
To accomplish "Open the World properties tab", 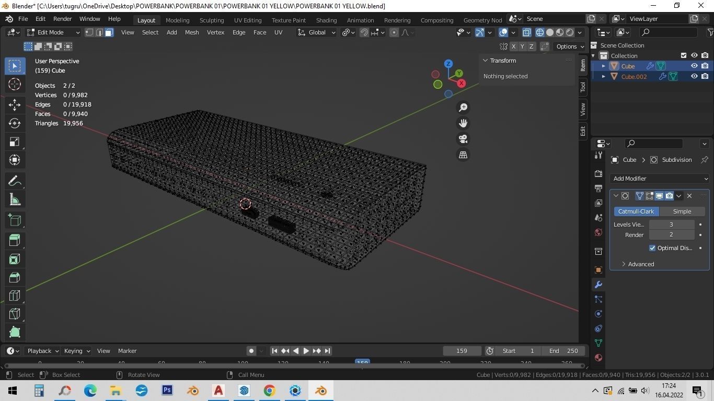I will pos(598,232).
